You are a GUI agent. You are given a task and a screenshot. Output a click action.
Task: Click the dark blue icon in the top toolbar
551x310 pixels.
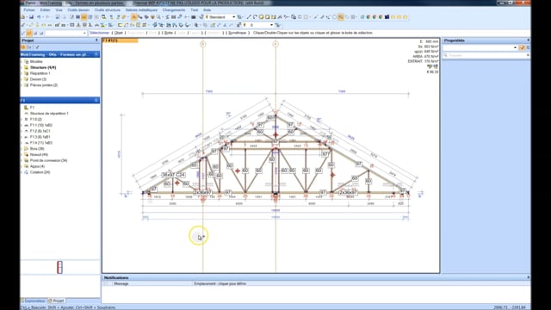click(x=387, y=17)
